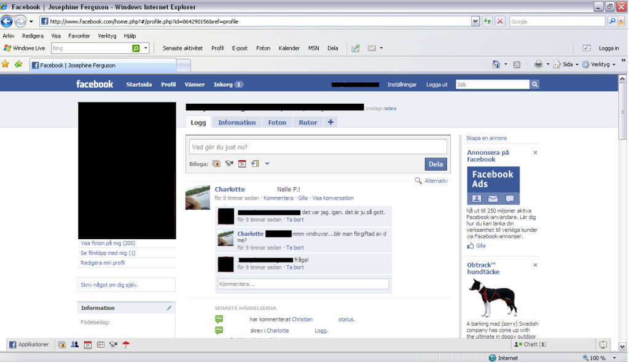Viewport: 629px width, 362px height.
Task: Open the Favoriter menu
Action: [79, 36]
